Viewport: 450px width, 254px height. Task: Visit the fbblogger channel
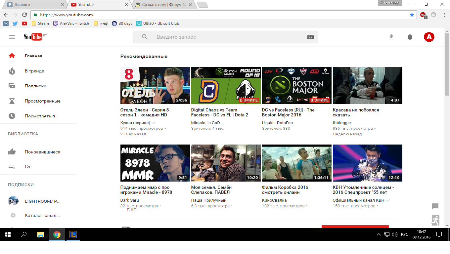[x=342, y=123]
